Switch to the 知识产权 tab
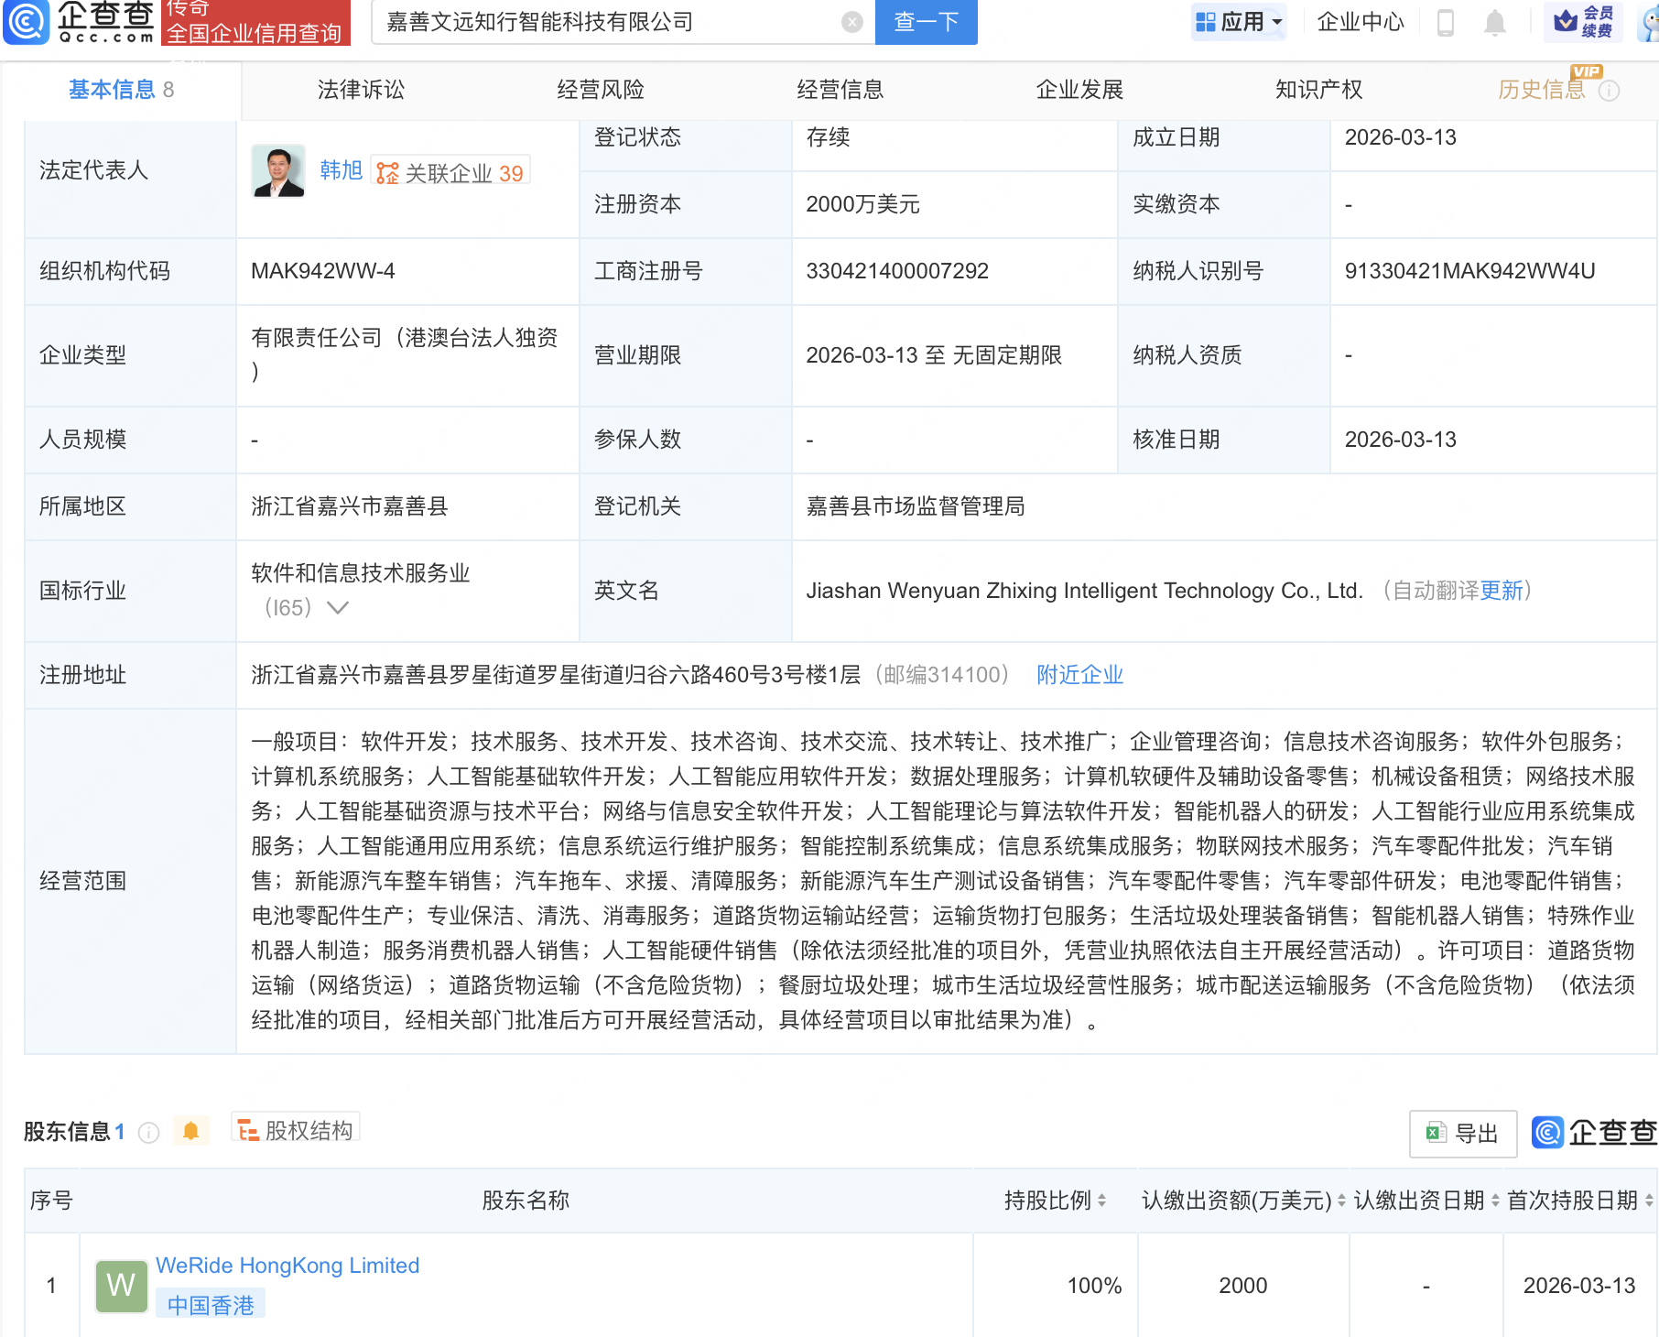 [1318, 90]
